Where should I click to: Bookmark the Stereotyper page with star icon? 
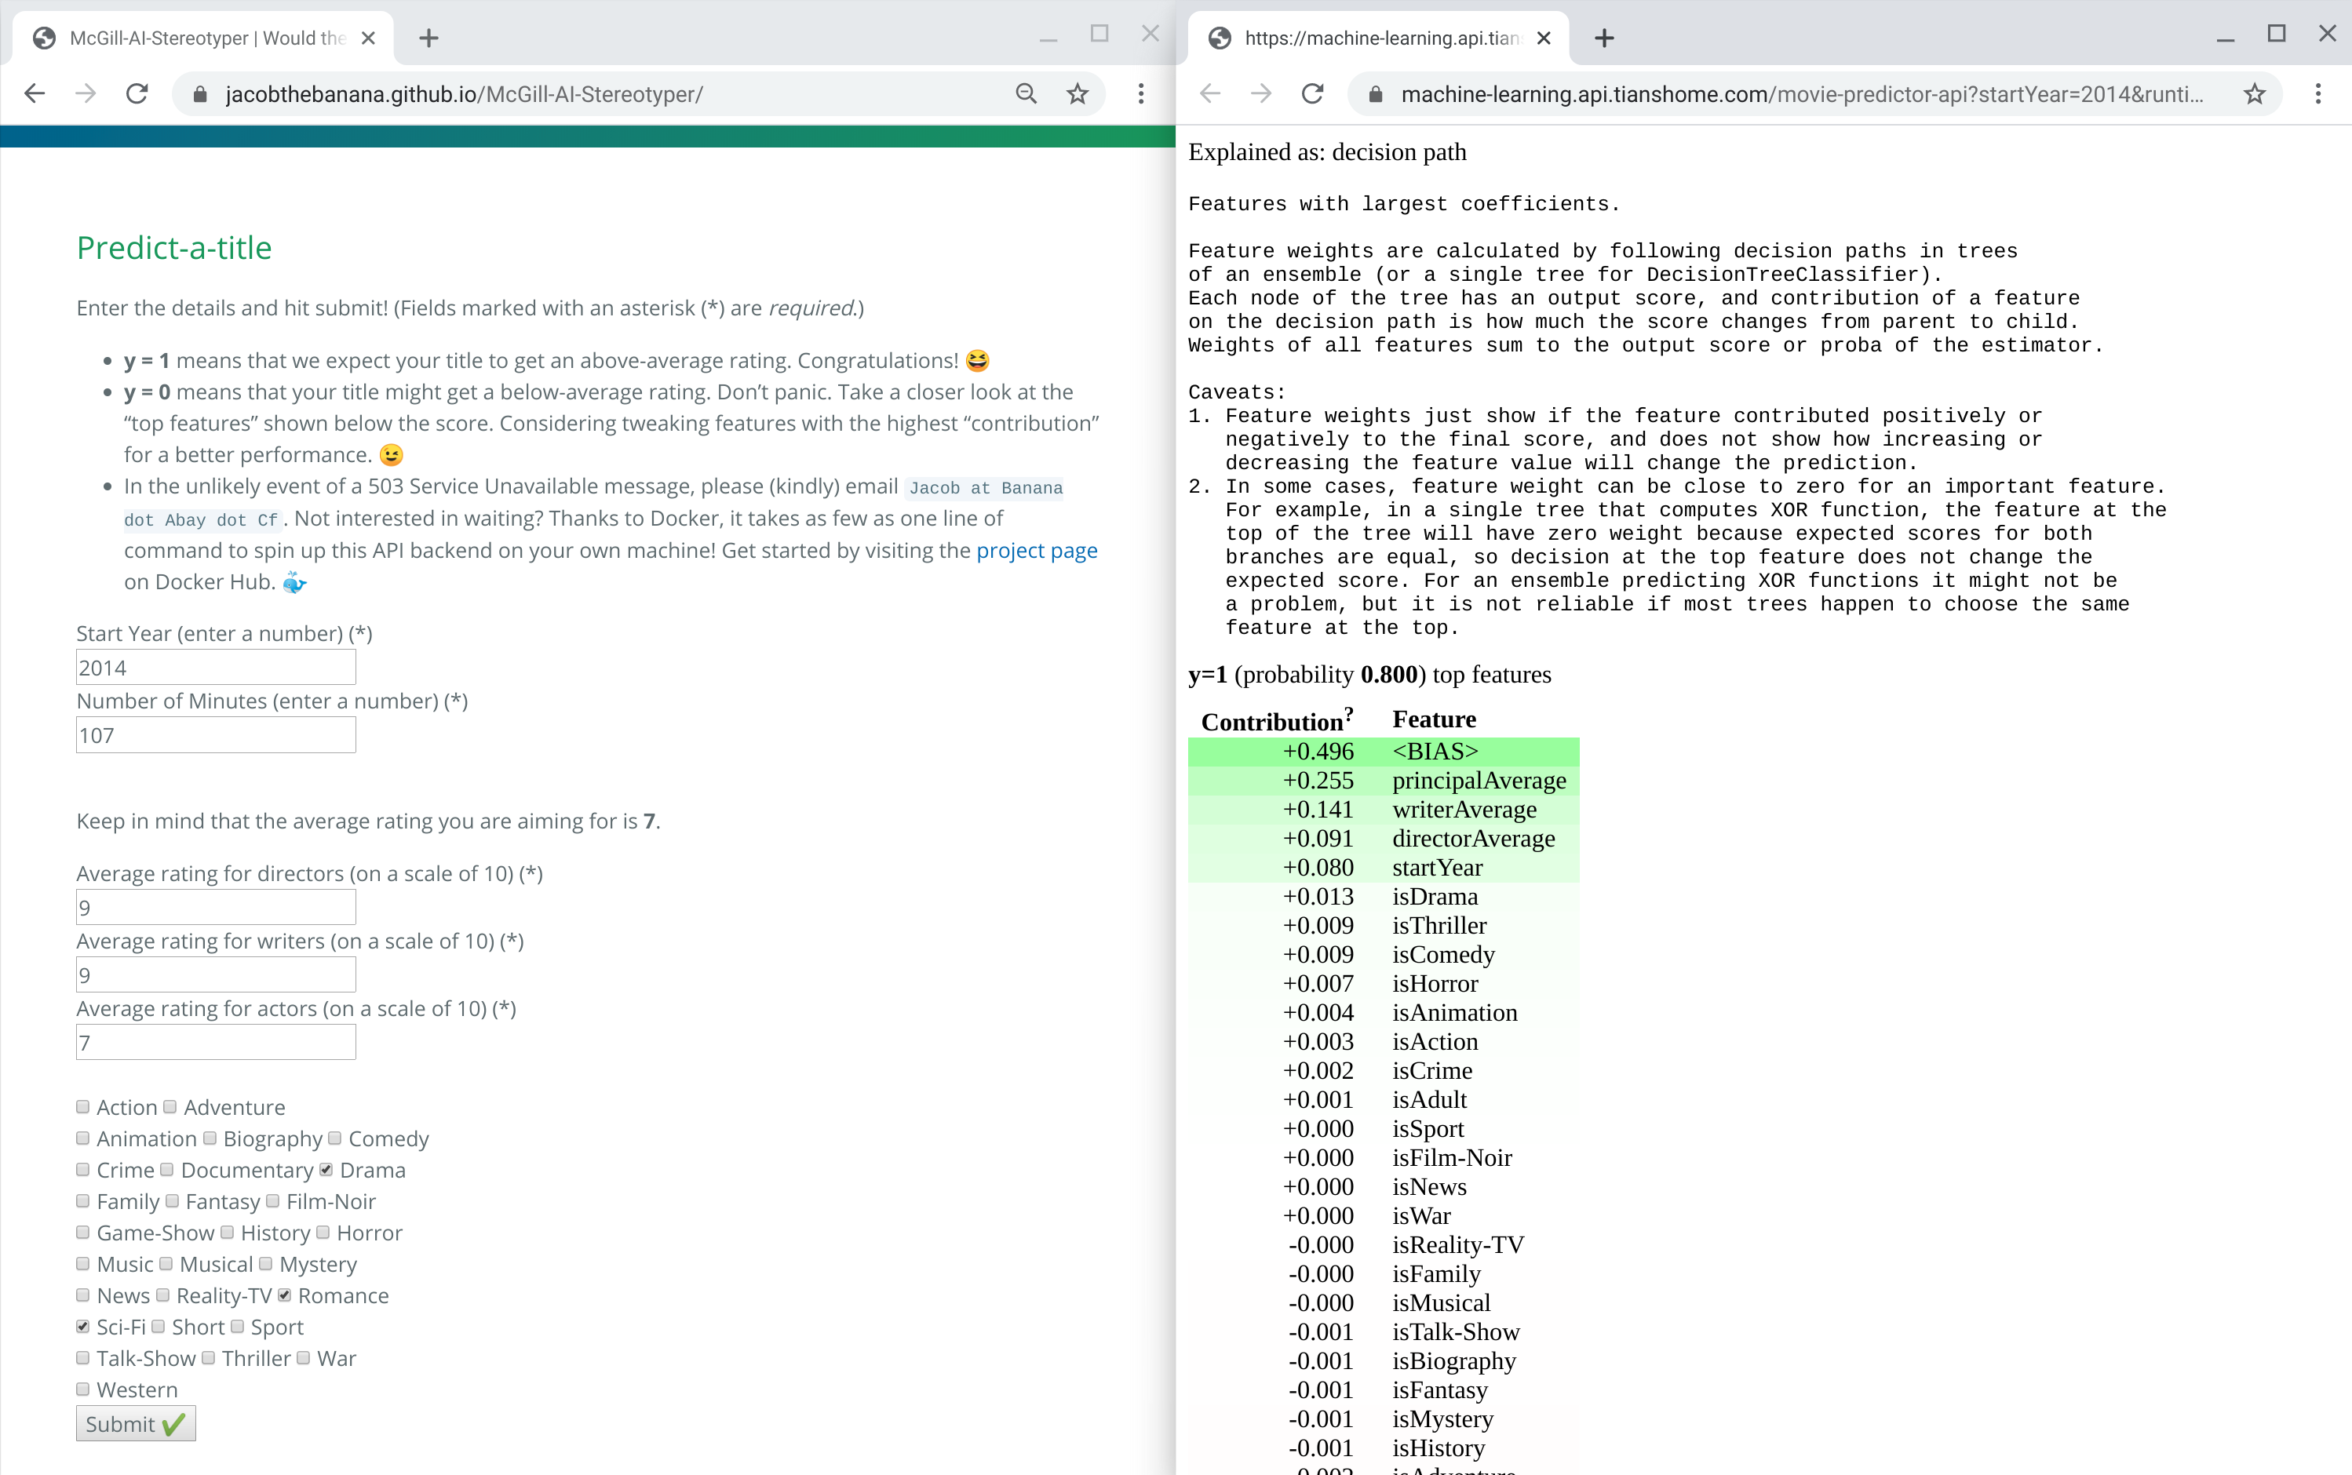(x=1077, y=93)
